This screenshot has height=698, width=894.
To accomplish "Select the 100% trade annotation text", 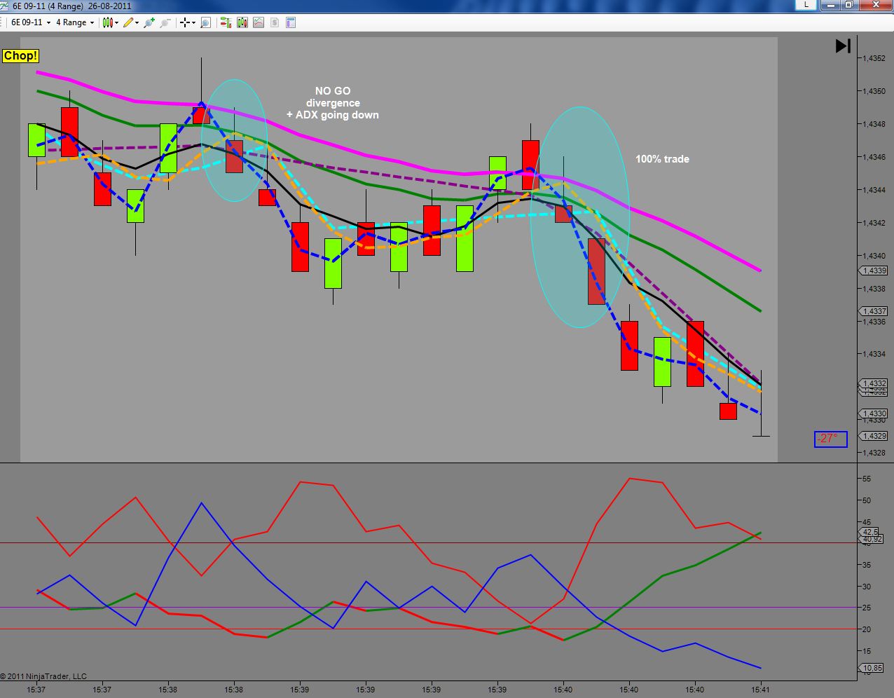I will point(662,159).
